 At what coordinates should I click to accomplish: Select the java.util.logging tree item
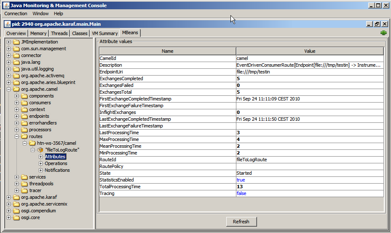click(x=37, y=69)
